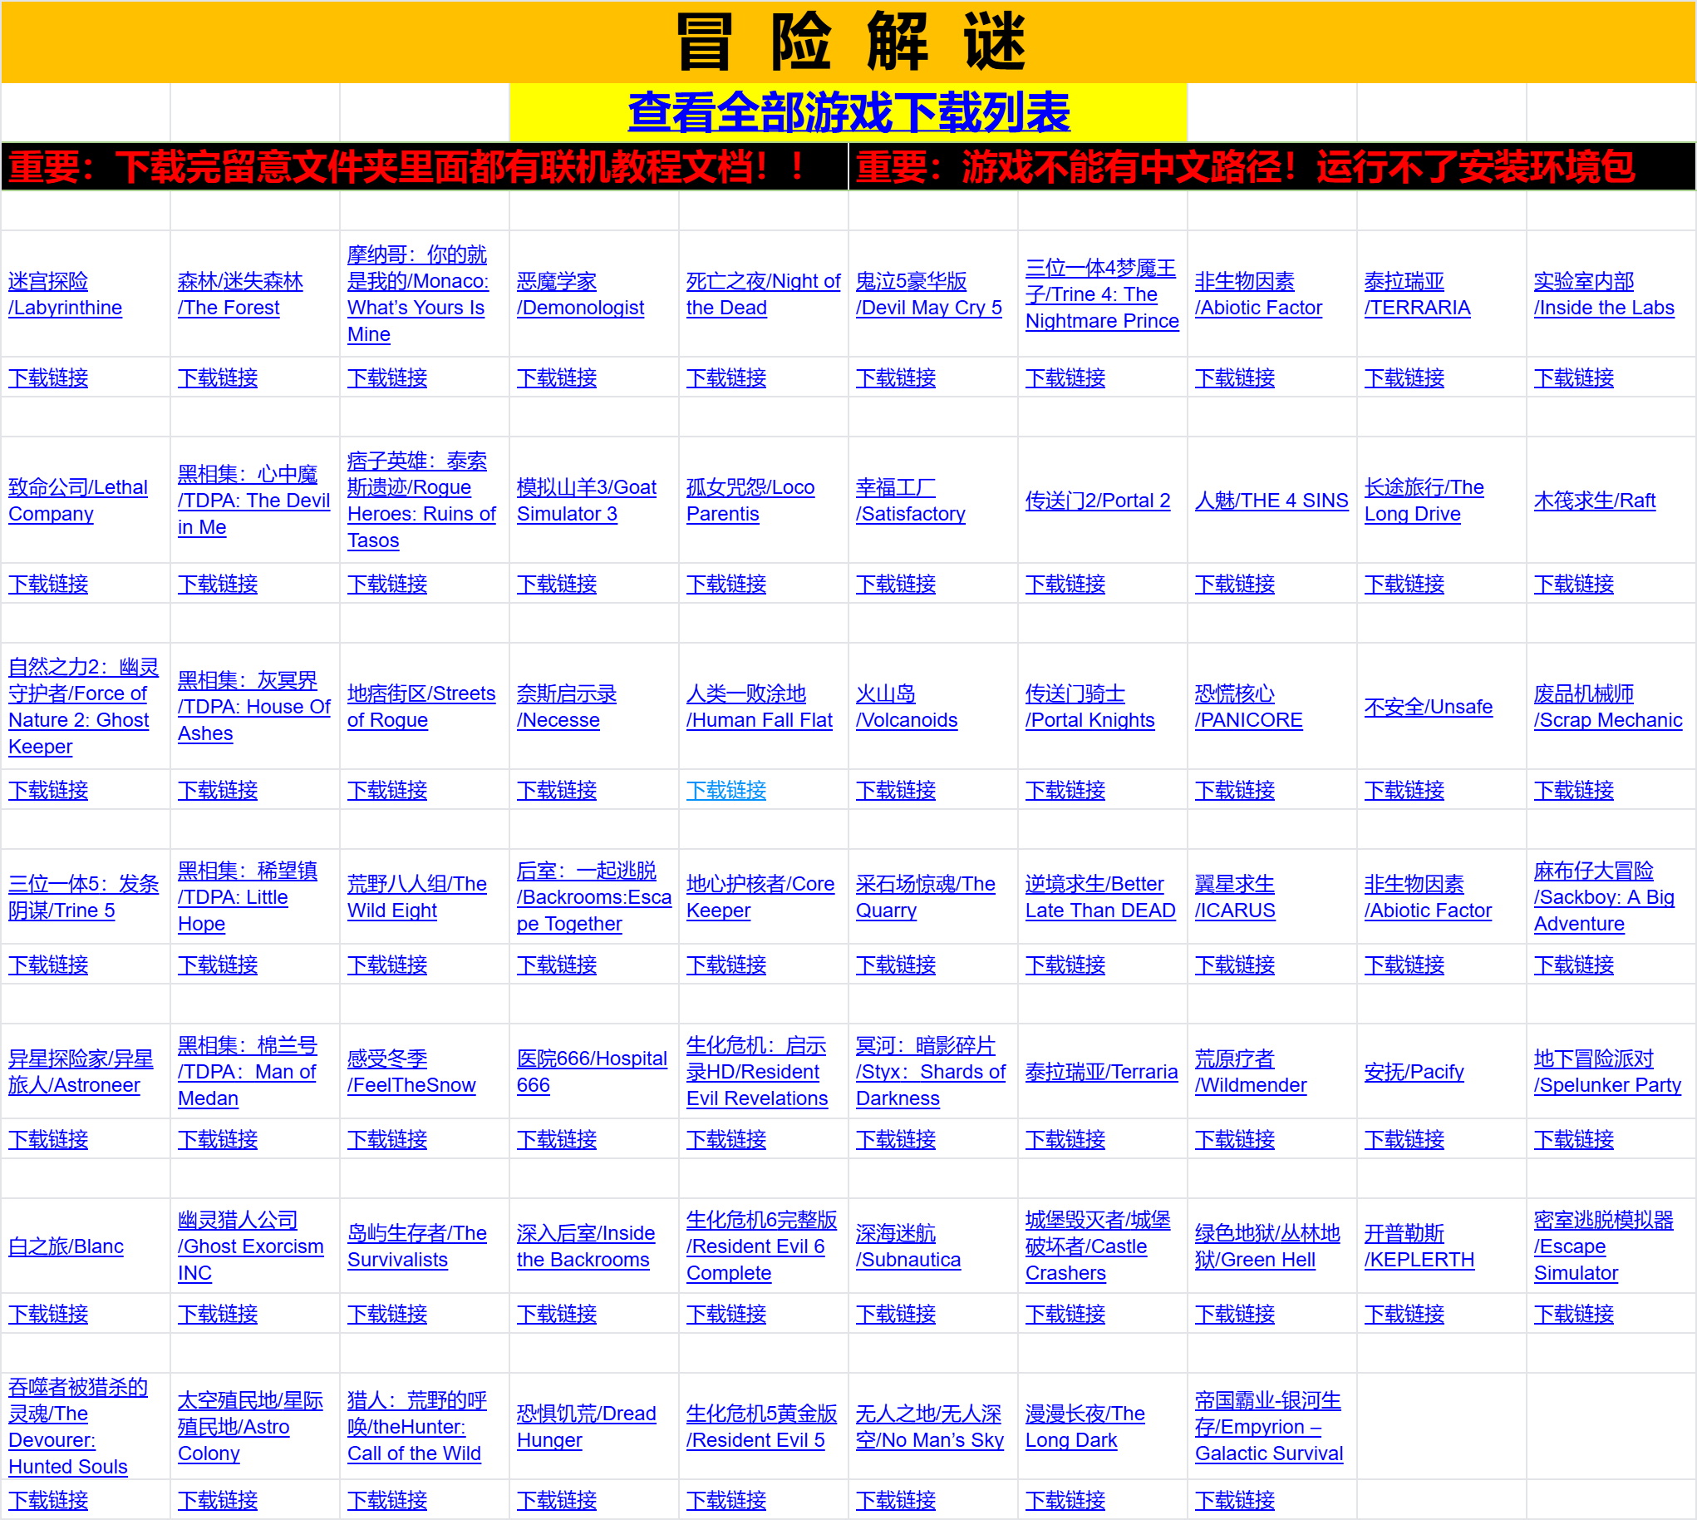The image size is (1697, 1520).
Task: Click the 鬼泣5豪华版/Devil May Cry 5 link
Action: [x=928, y=295]
